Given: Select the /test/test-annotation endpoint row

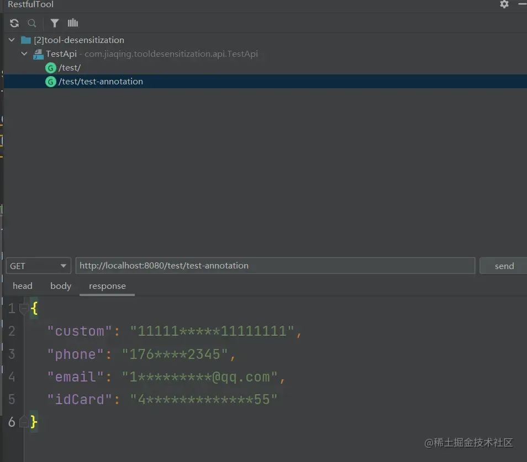Looking at the screenshot, I should [265, 82].
